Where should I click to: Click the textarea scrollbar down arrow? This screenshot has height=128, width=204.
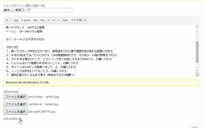point(197,70)
